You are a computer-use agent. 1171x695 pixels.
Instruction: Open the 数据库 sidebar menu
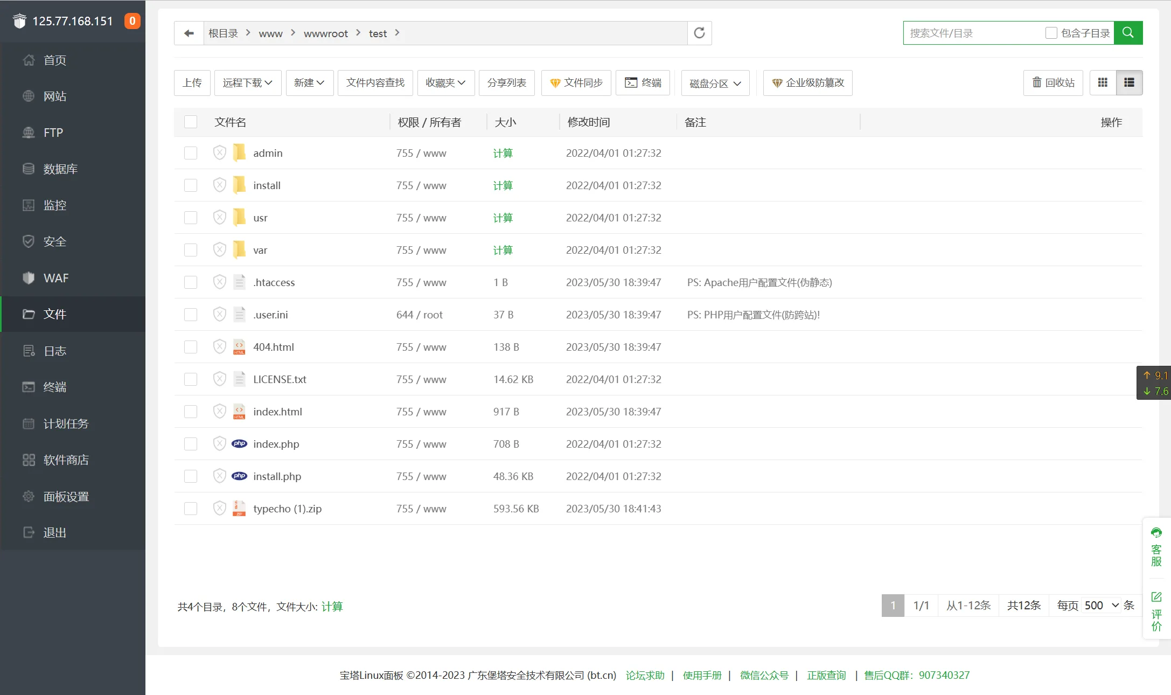[73, 169]
